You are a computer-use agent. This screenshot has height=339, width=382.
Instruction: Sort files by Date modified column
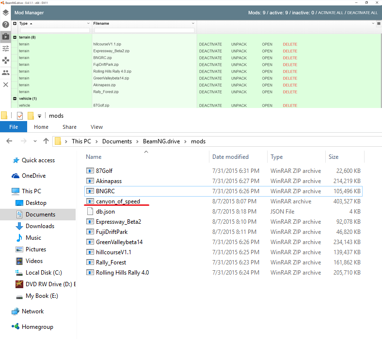coord(230,157)
